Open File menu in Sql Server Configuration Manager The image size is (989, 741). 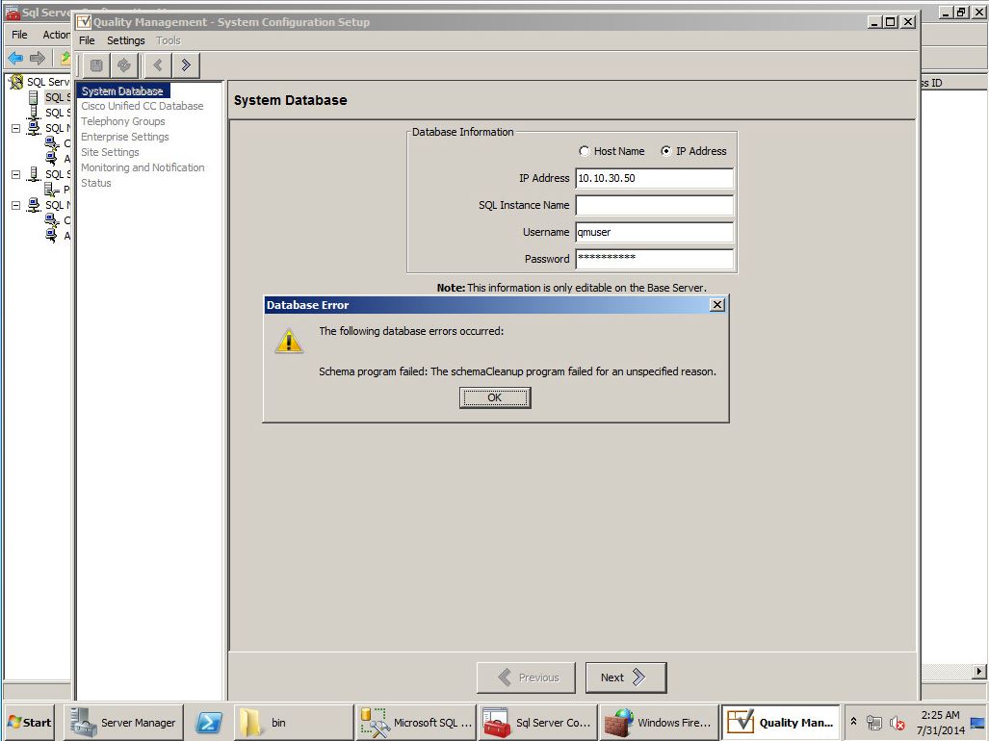pyautogui.click(x=19, y=35)
